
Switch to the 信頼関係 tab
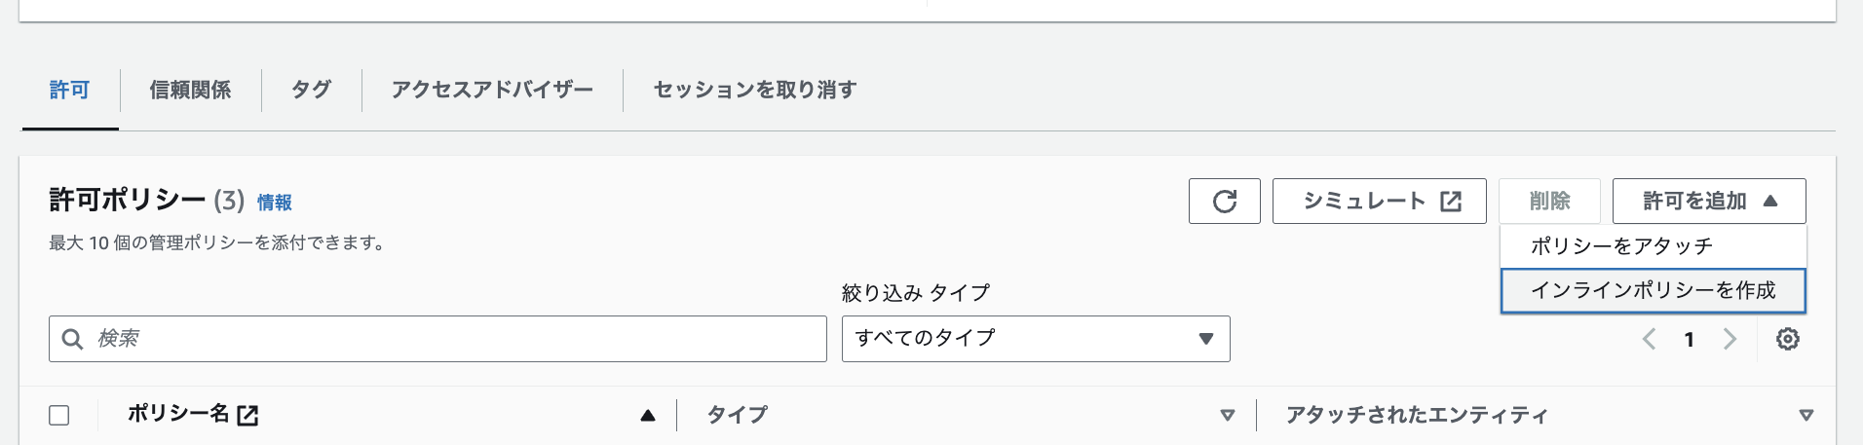tap(190, 91)
